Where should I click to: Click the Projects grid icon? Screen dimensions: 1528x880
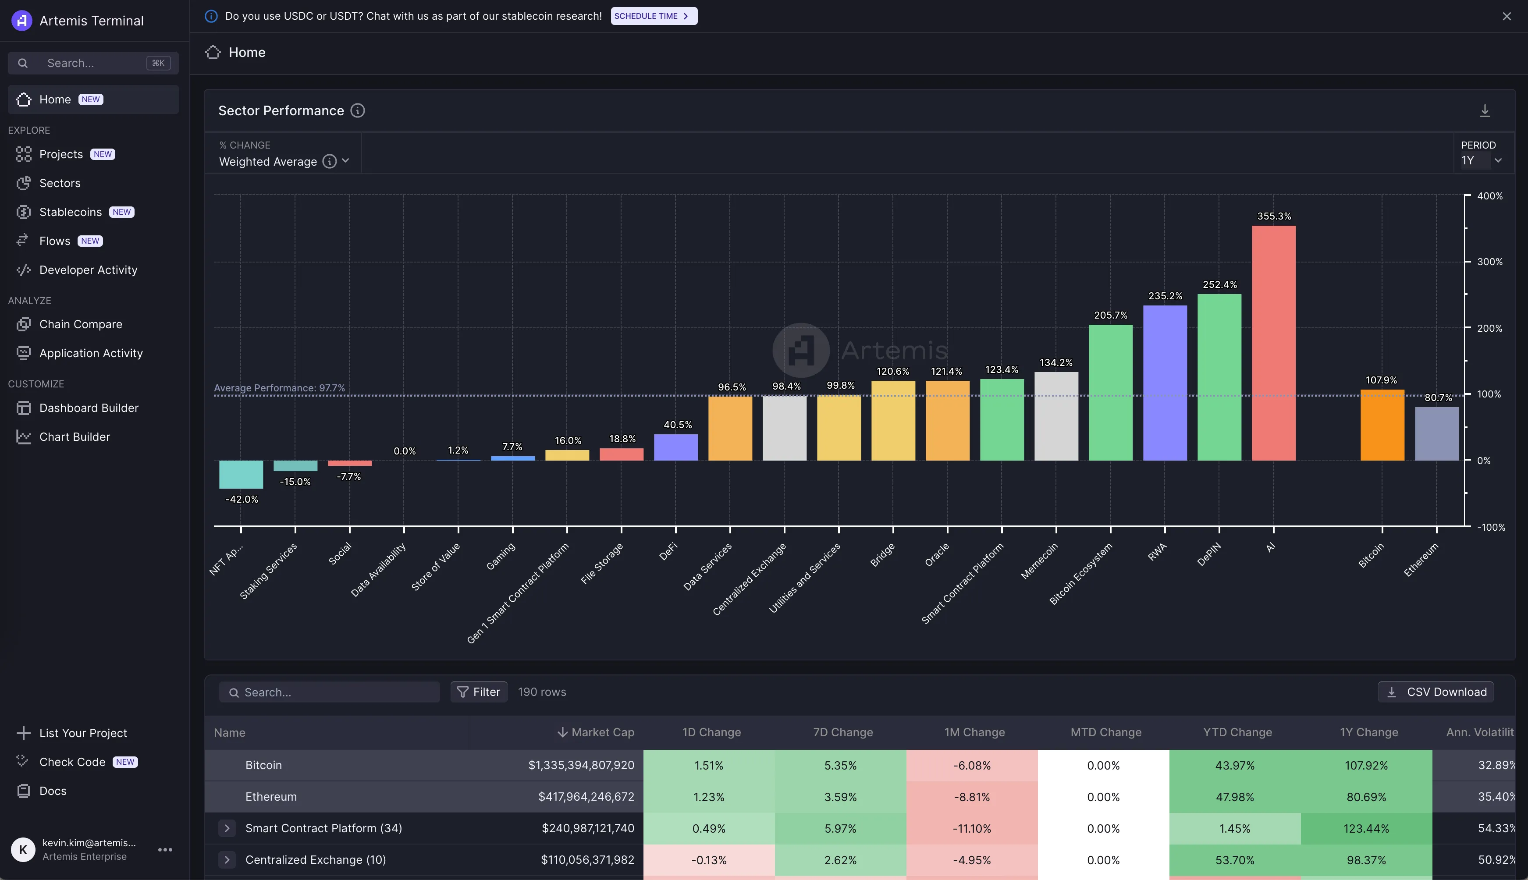pos(24,154)
